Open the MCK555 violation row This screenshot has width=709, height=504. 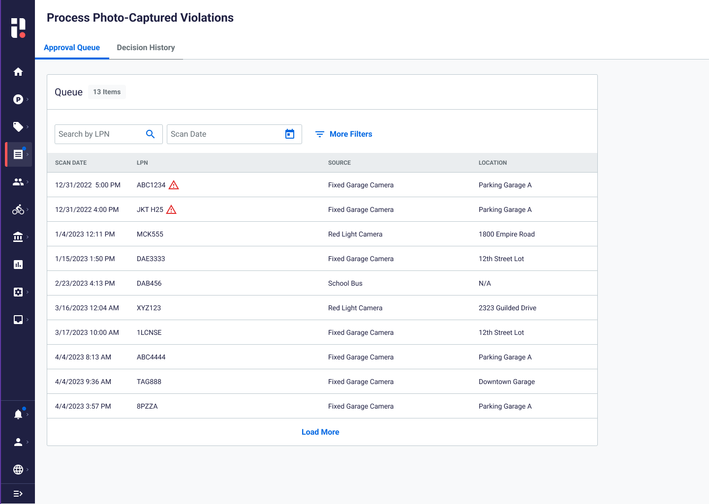pyautogui.click(x=150, y=234)
